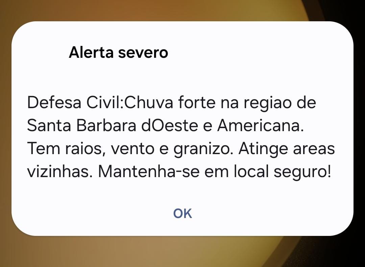Screen dimensions: 365x267
Task: Tap blank dialog area left of OK
Action: (x=93, y=214)
